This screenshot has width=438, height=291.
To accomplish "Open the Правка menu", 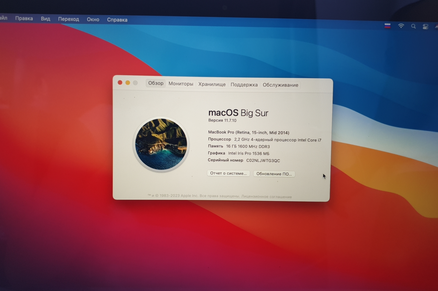I will [x=24, y=19].
